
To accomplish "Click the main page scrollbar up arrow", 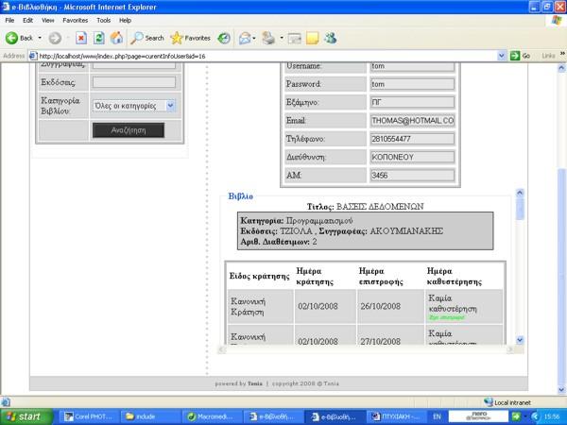I will [561, 68].
